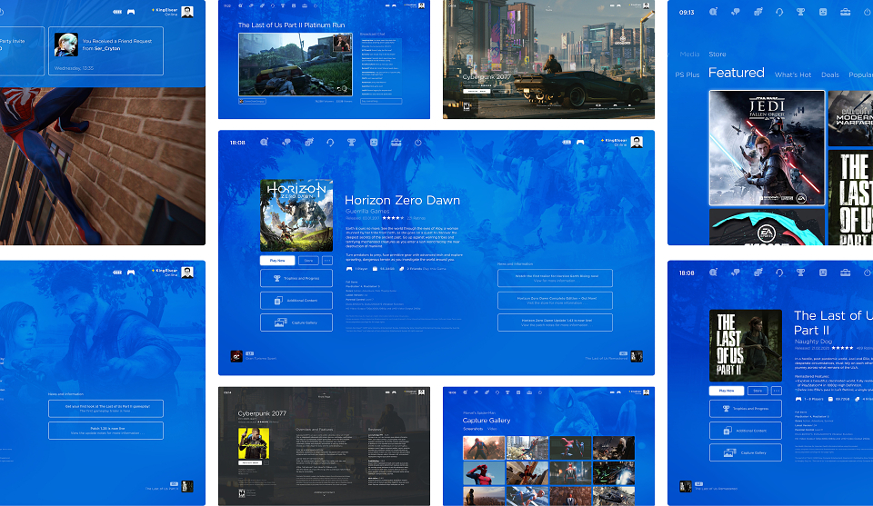Open The Last of Us tile in store

coord(850,197)
